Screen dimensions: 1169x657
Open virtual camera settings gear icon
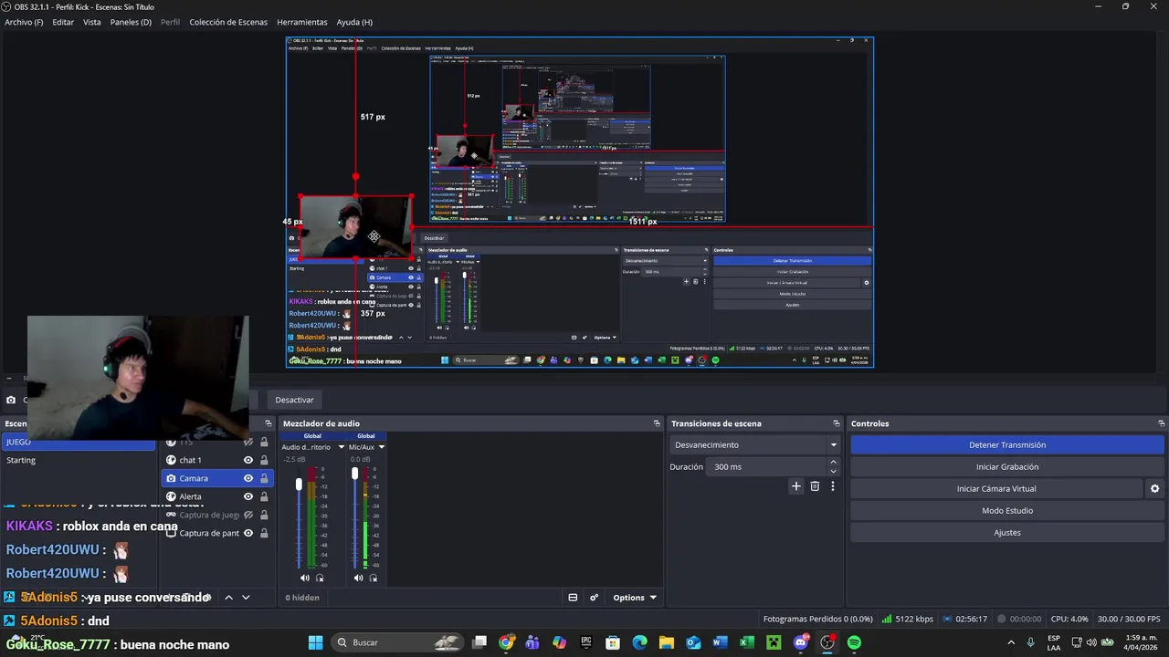(1154, 488)
